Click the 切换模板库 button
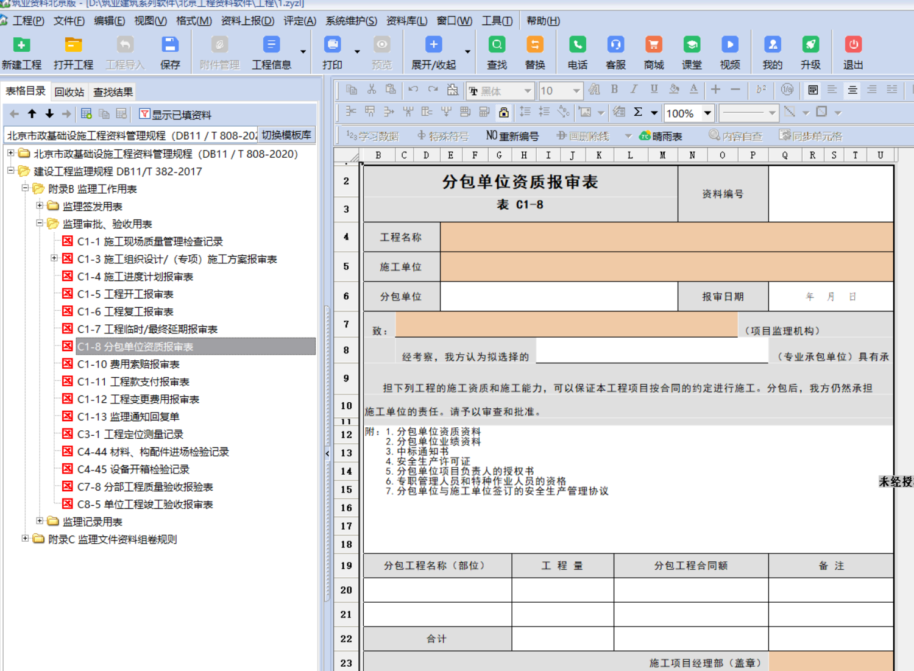 click(x=286, y=135)
